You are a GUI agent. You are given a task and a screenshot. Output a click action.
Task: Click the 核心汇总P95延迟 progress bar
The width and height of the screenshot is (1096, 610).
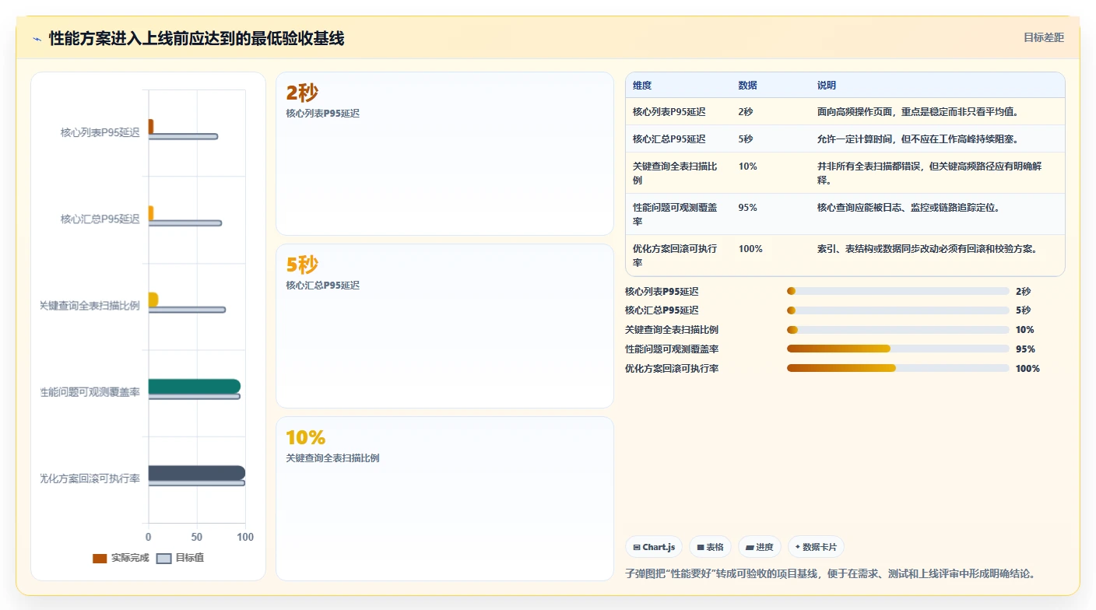[x=898, y=310]
